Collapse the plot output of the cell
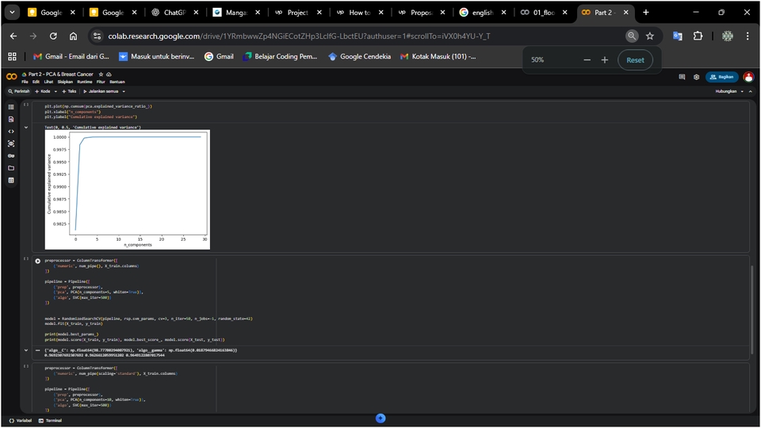Image resolution: width=761 pixels, height=428 pixels. [26, 127]
